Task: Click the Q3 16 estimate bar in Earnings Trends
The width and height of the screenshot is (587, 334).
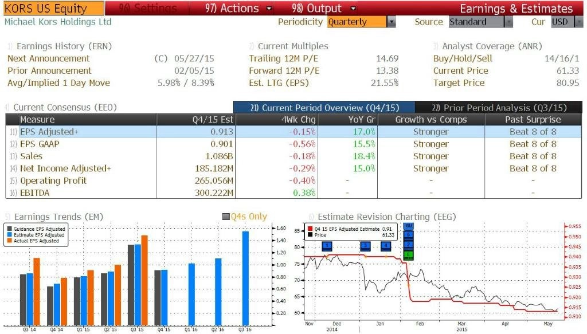Action: (245, 278)
